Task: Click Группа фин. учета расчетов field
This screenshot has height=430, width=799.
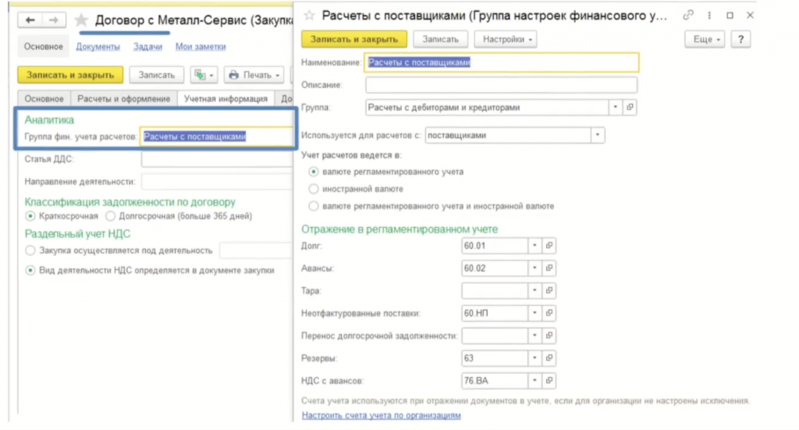Action: (x=217, y=137)
